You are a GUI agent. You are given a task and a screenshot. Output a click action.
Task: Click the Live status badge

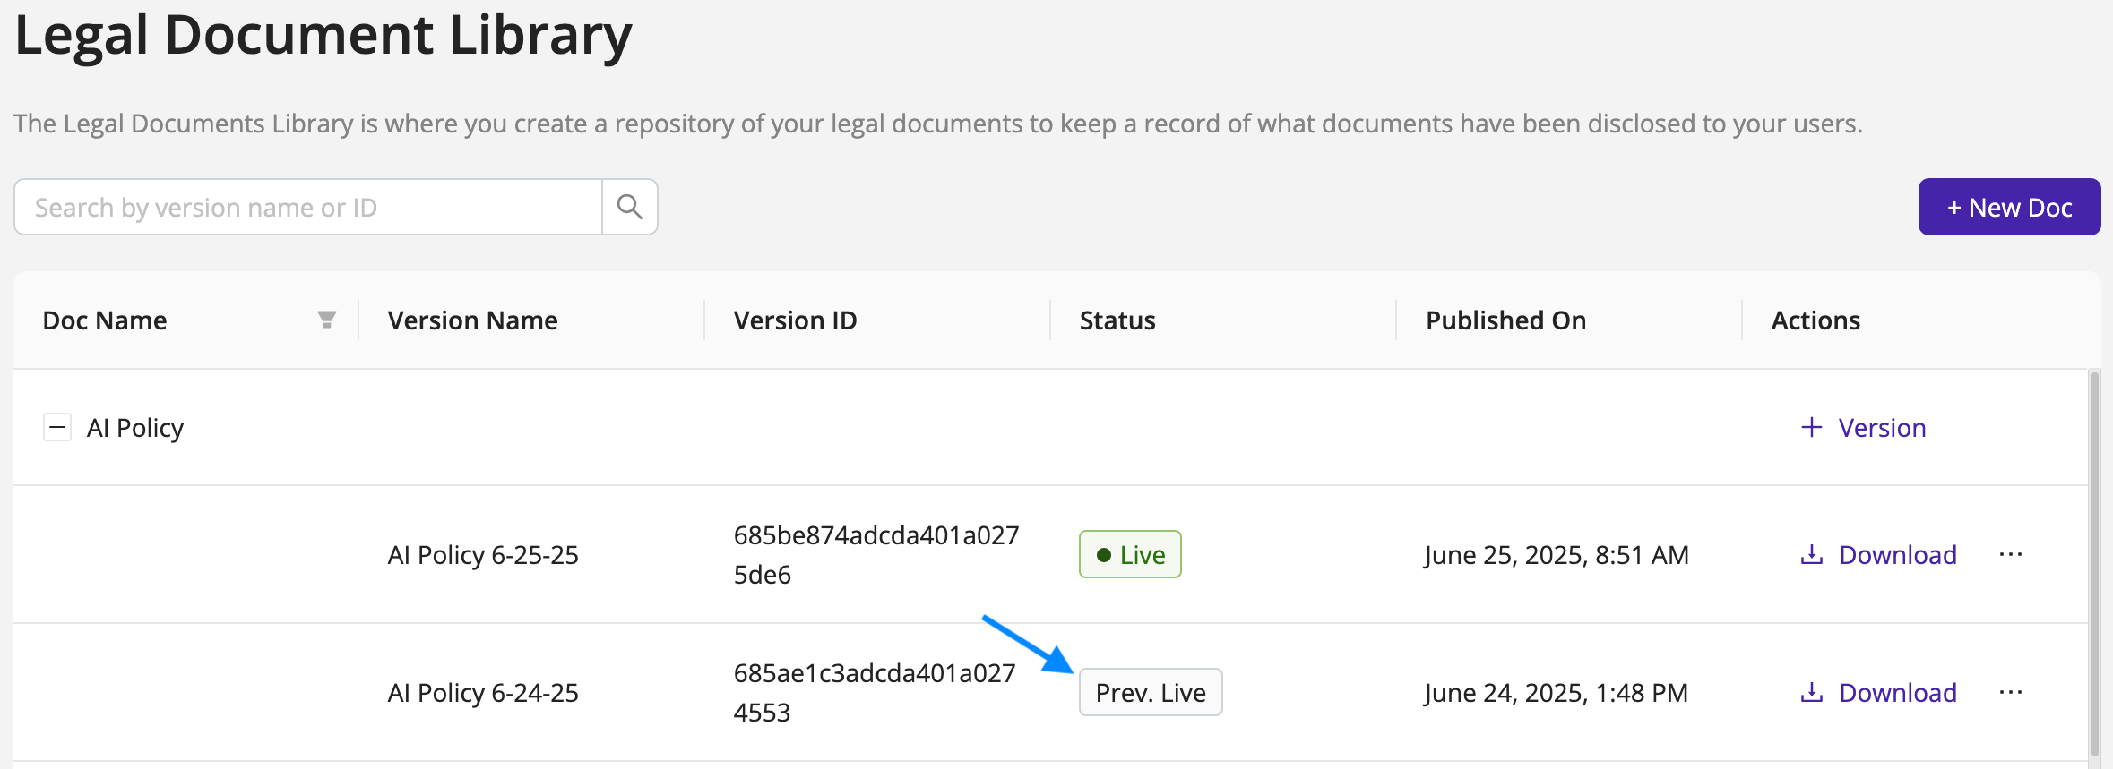[1130, 554]
